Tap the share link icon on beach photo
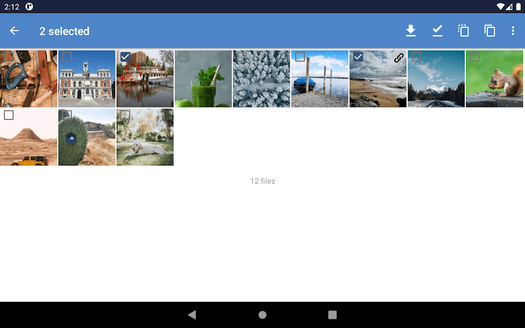Screen dimensions: 525x328 [398, 58]
